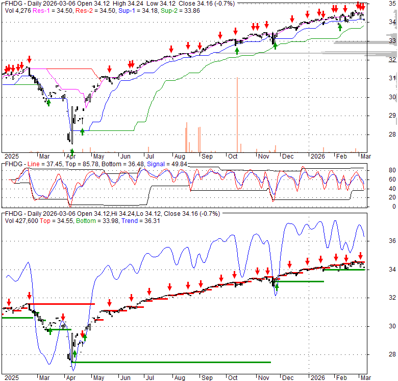Viewport: 398px width, 381px height.
Task: Click the tallest October volume spike bar
Action: [x=238, y=115]
